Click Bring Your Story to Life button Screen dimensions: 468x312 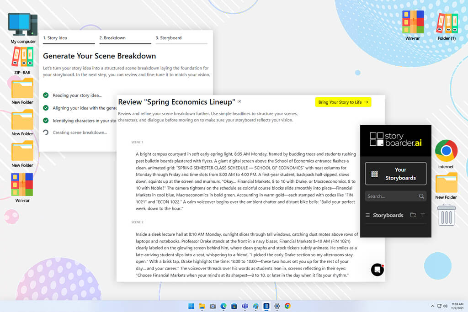click(x=343, y=102)
